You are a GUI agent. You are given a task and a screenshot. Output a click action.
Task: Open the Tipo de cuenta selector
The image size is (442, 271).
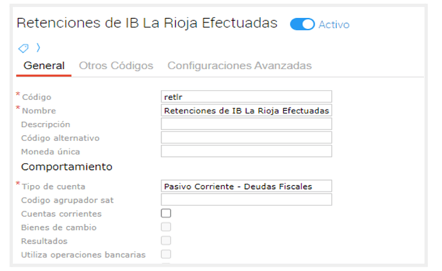click(246, 186)
